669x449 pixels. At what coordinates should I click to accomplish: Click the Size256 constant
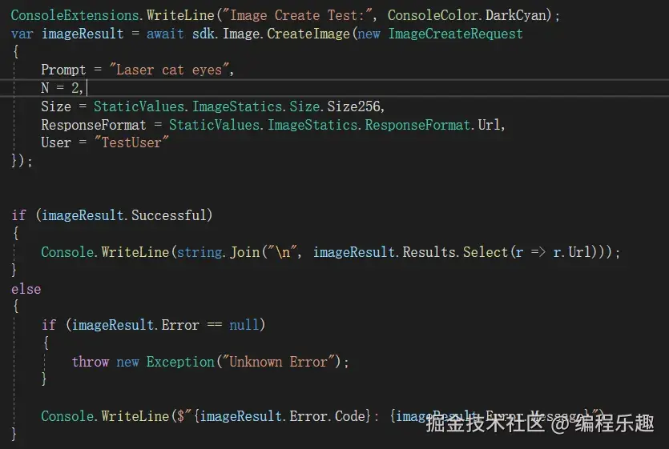[x=353, y=106]
